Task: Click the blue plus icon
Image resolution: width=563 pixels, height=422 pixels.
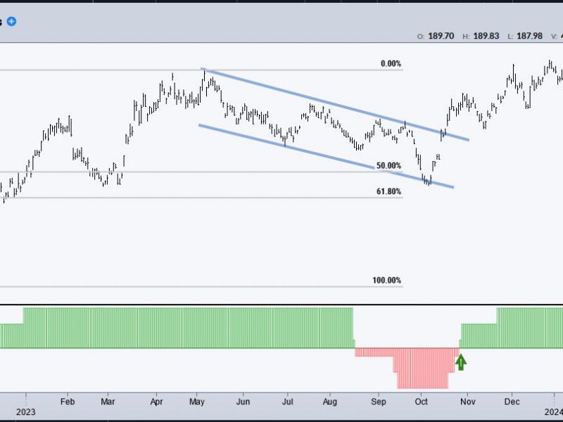Action: point(11,22)
